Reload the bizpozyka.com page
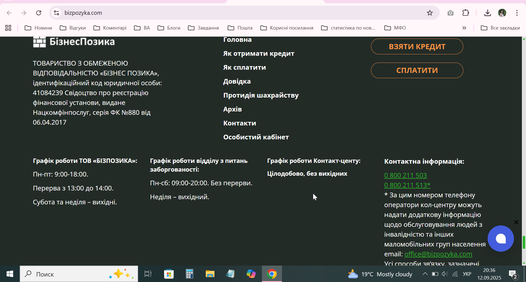 pyautogui.click(x=39, y=13)
